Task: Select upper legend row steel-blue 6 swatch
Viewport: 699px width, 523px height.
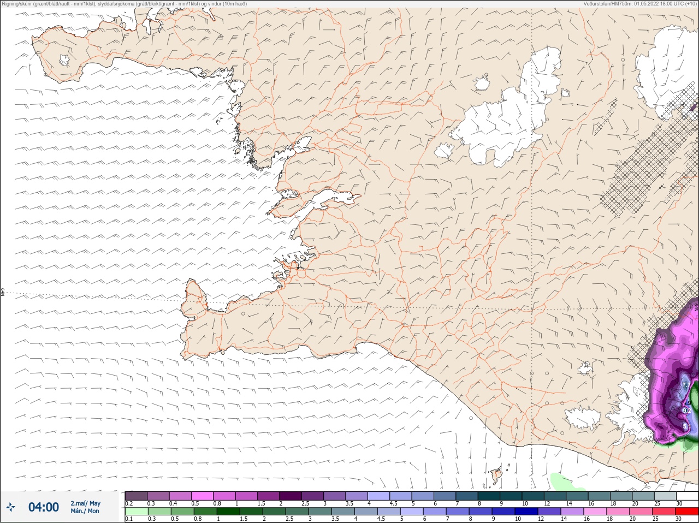Action: 445,496
